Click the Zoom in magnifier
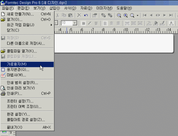 click(126, 15)
